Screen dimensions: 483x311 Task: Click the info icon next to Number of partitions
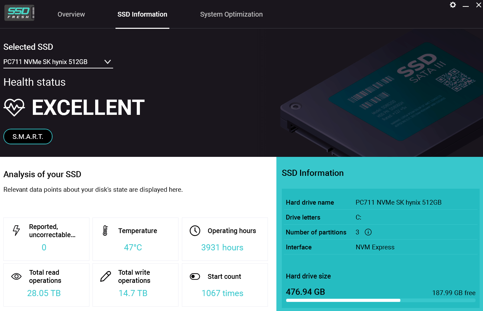click(x=368, y=232)
